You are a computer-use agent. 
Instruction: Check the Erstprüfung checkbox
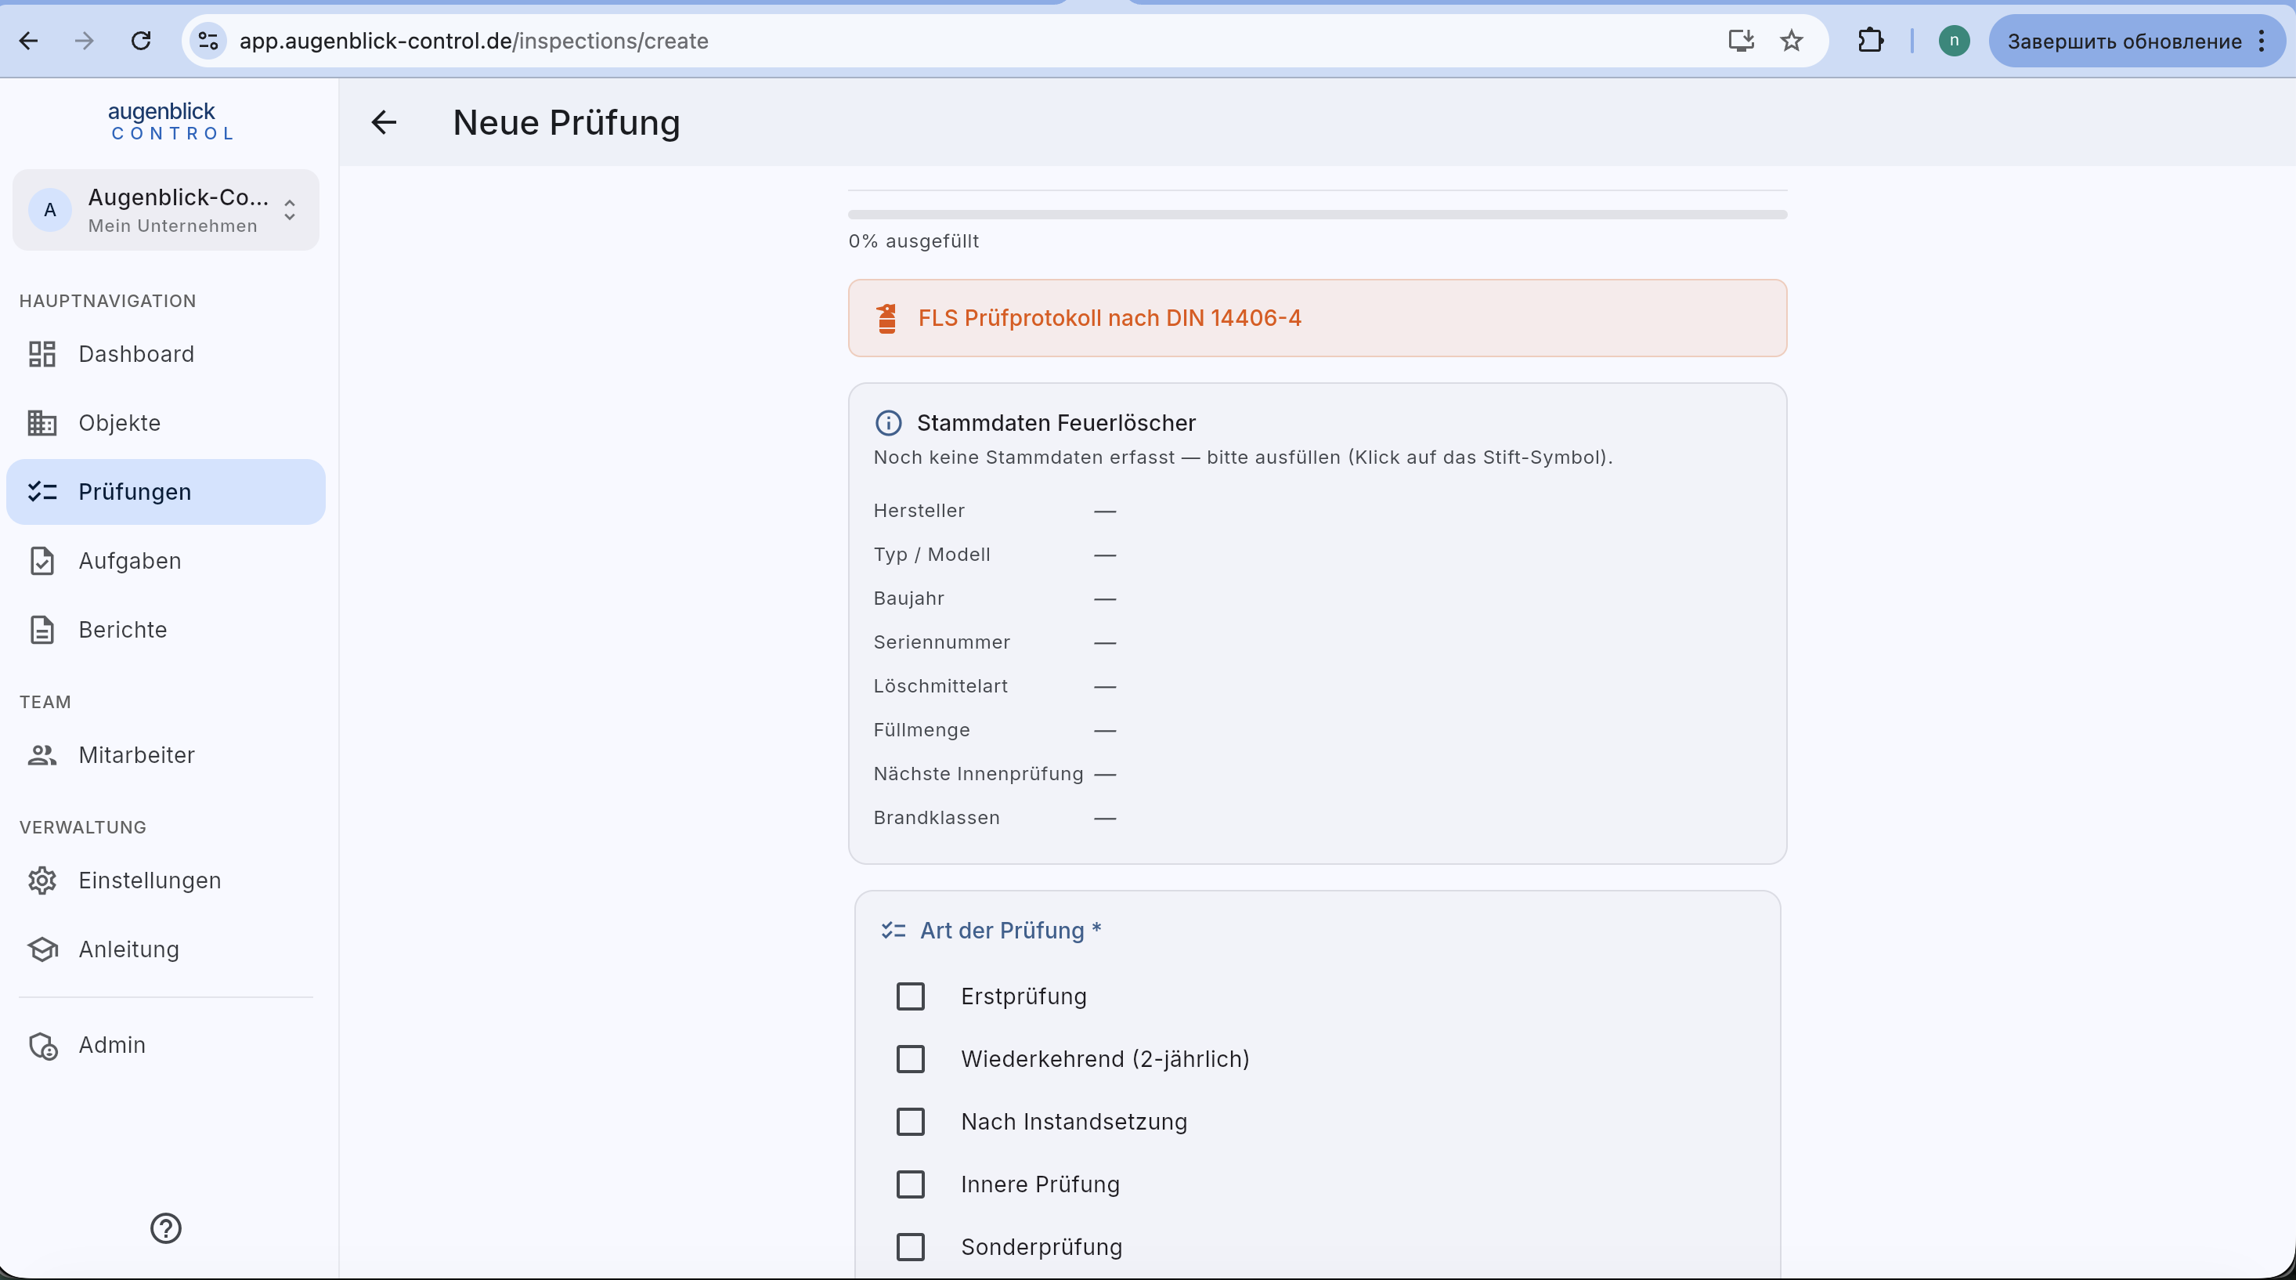pos(910,996)
